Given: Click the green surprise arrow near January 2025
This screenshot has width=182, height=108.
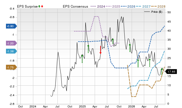Looking at the screenshot, I should coord(82,59).
